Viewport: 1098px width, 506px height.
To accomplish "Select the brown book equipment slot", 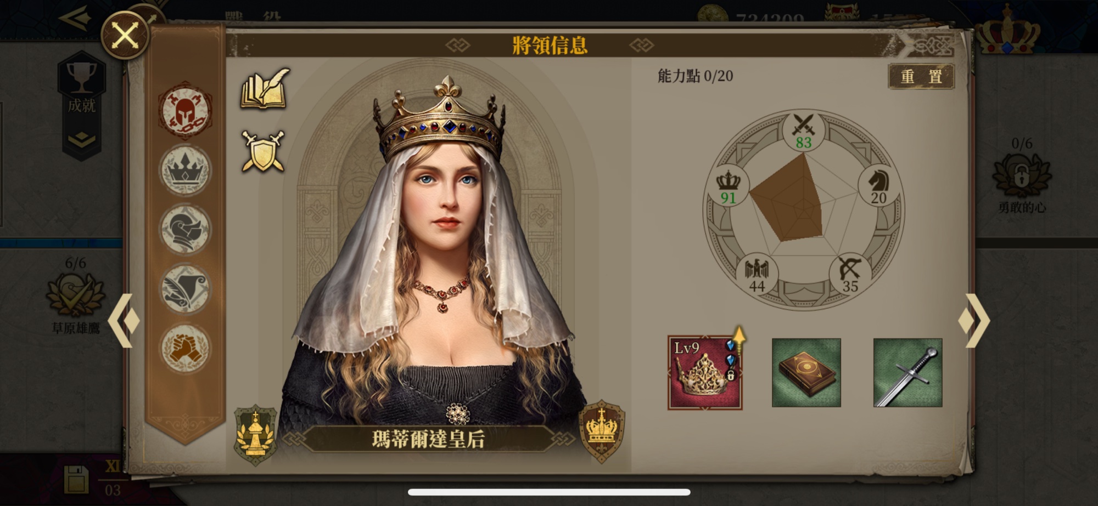I will (x=806, y=373).
